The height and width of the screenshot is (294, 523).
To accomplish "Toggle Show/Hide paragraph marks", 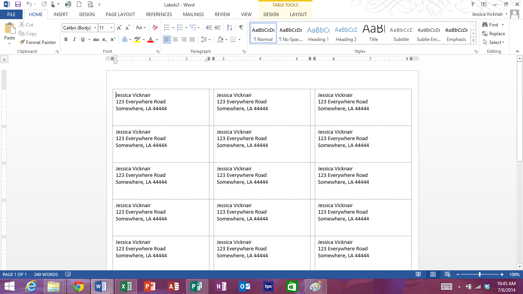I will 240,28.
